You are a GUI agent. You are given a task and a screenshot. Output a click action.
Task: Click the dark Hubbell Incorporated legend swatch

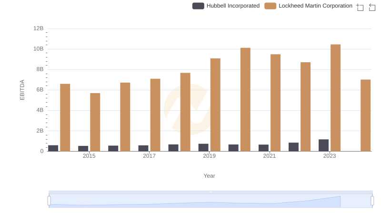tap(198, 6)
